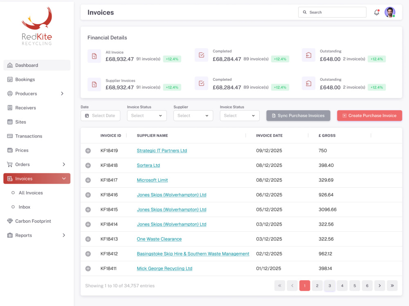The width and height of the screenshot is (409, 306).
Task: Expand the Orders submenu chevron
Action: tap(64, 164)
